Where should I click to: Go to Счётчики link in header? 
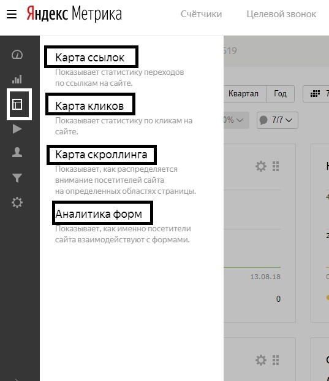coord(202,14)
